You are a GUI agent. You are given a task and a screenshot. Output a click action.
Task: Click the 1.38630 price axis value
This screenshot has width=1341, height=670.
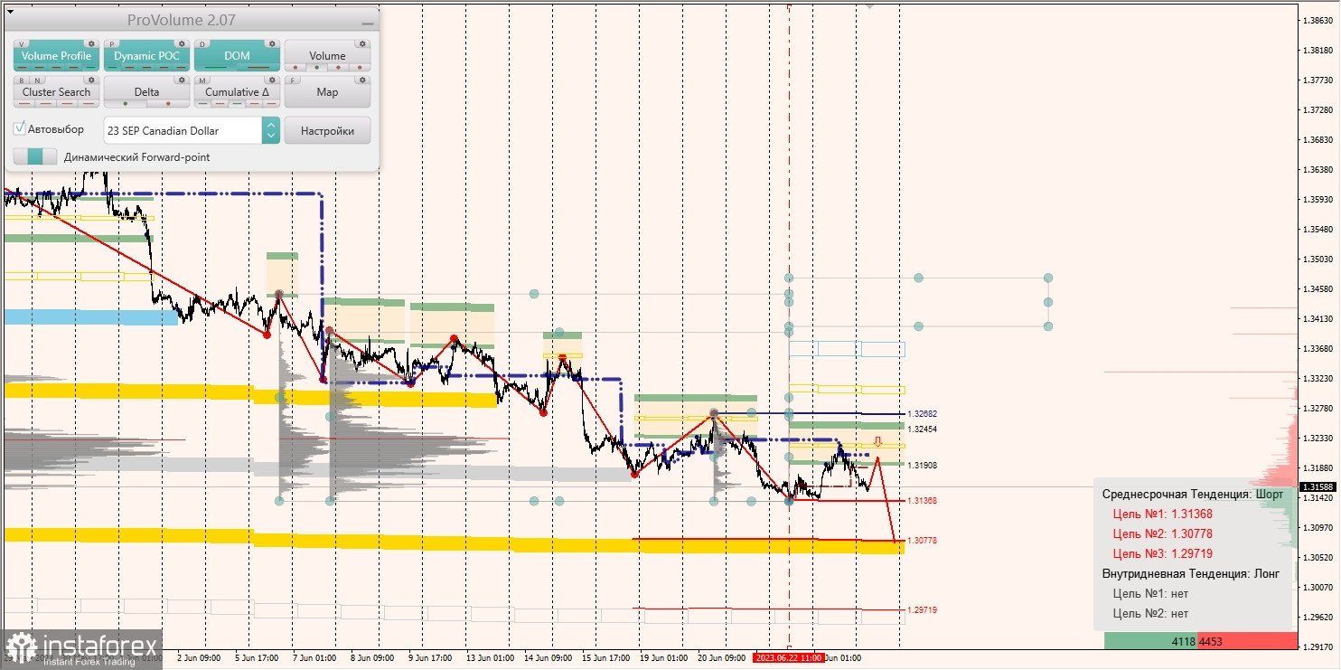pyautogui.click(x=1319, y=21)
